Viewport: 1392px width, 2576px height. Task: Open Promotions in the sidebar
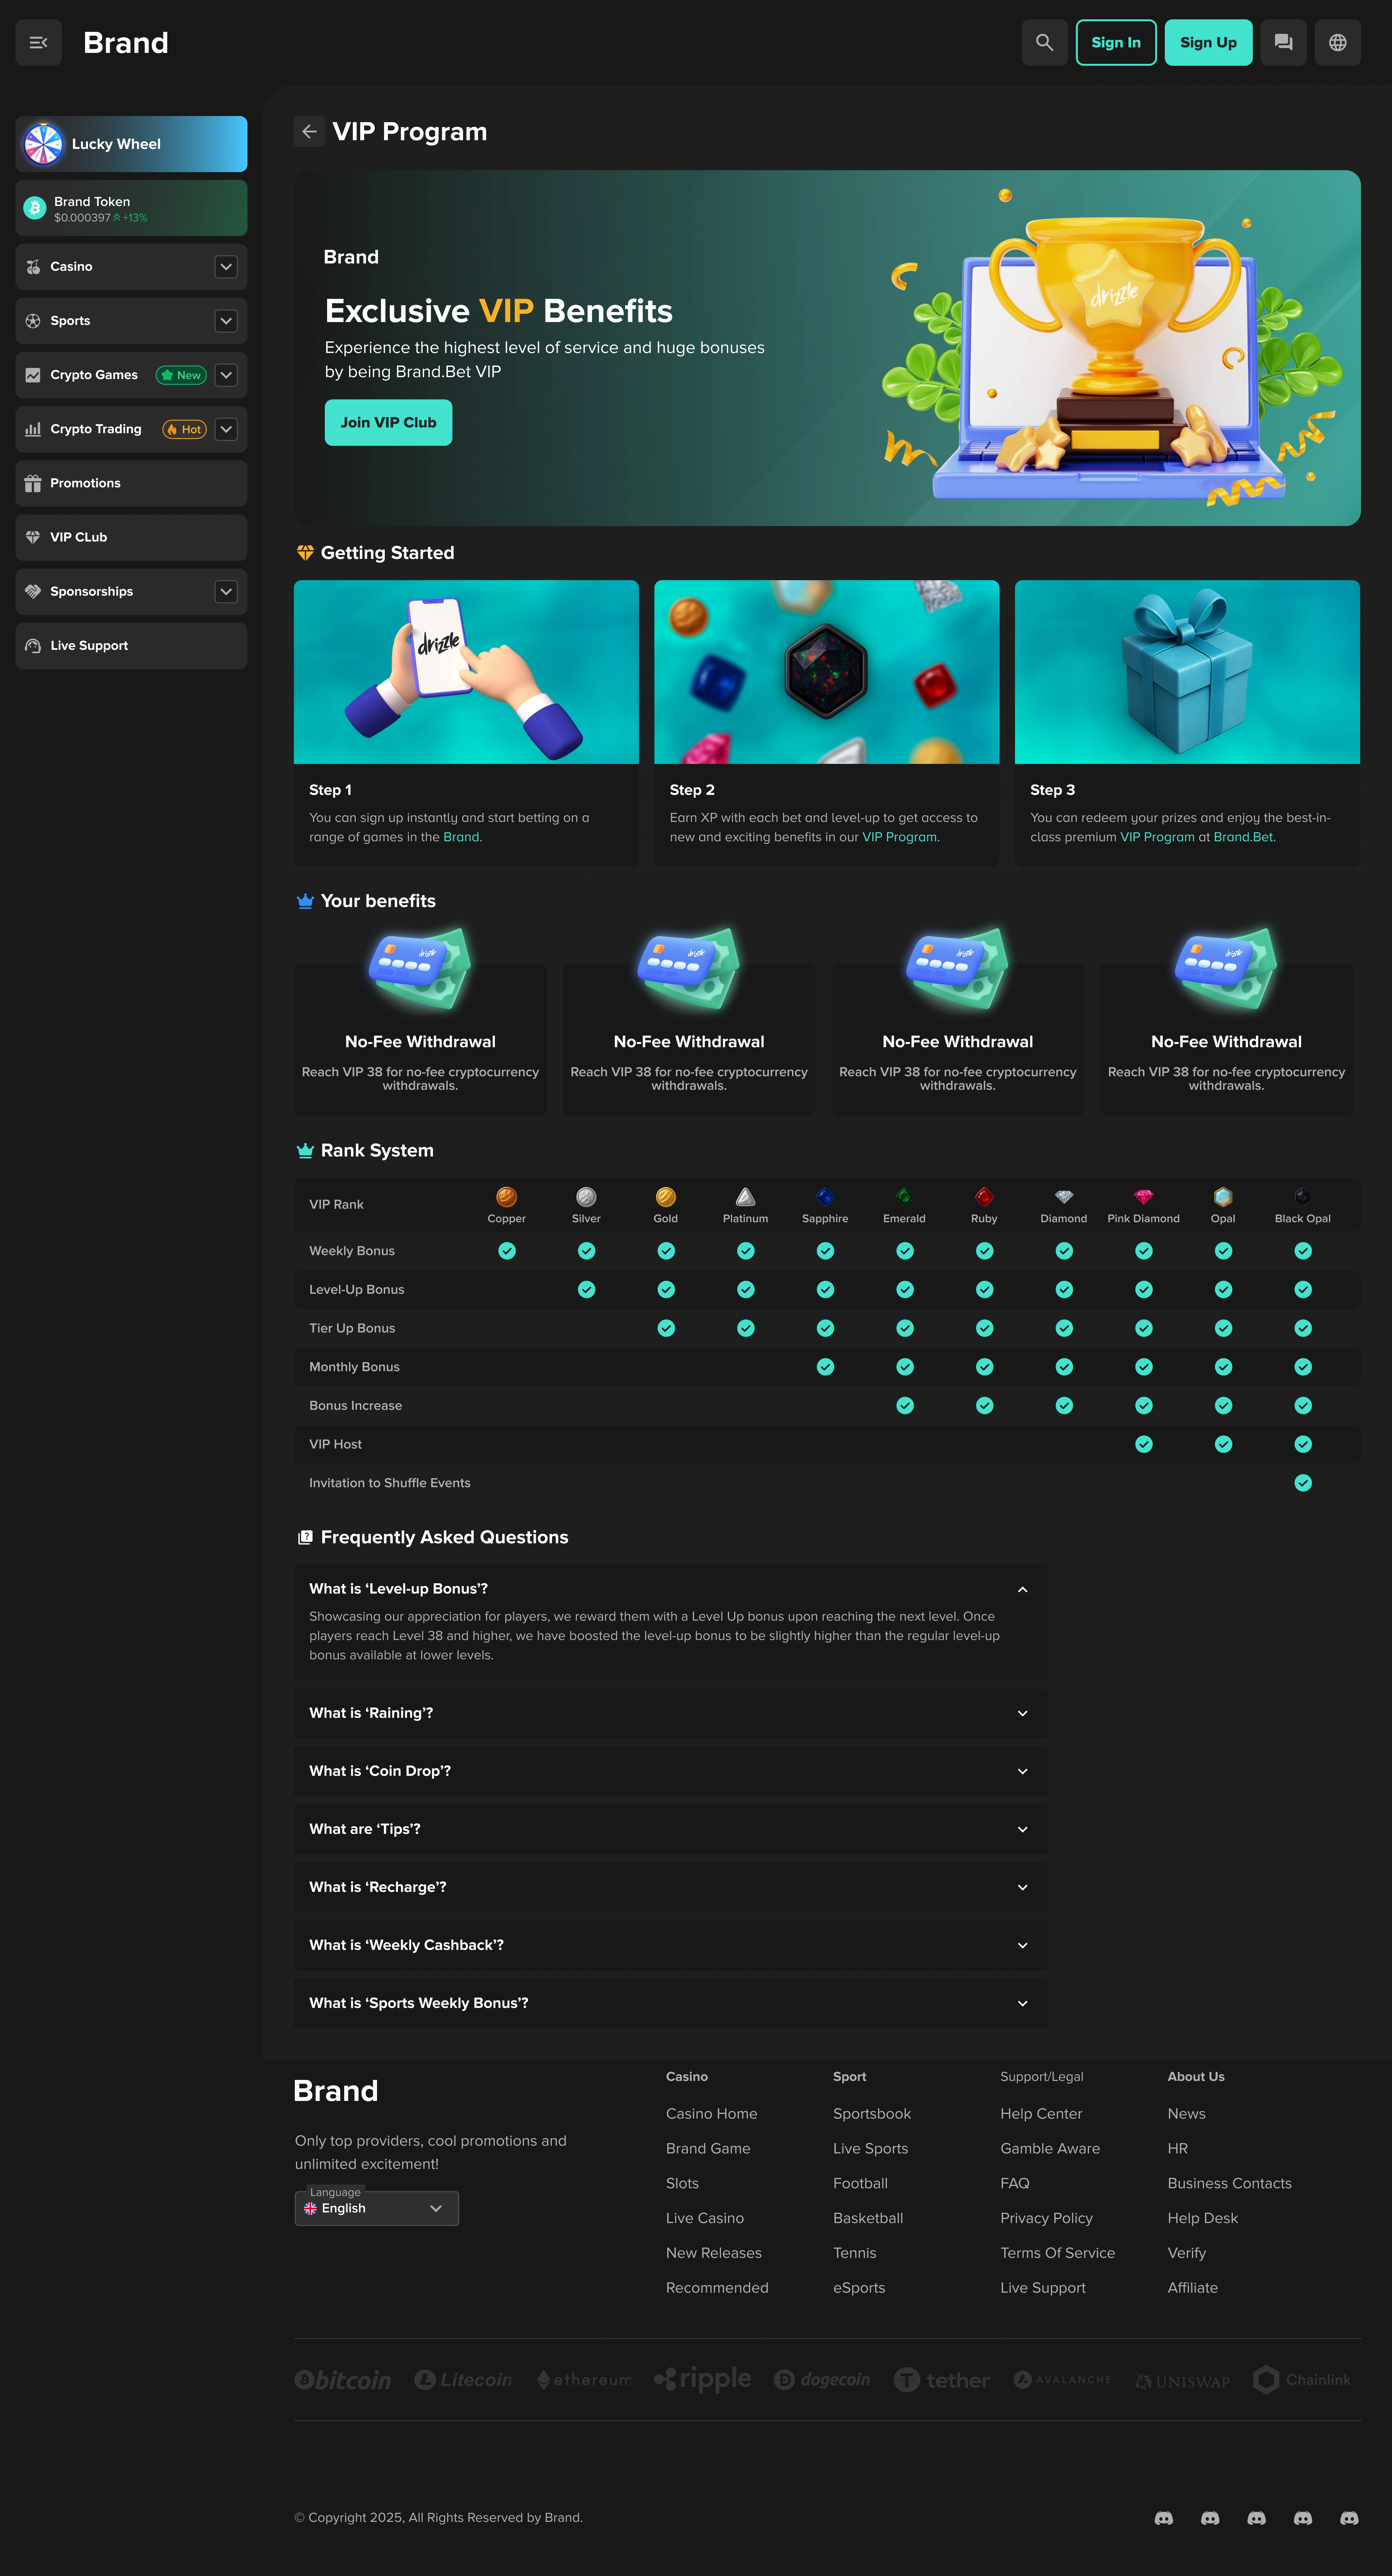[x=131, y=483]
